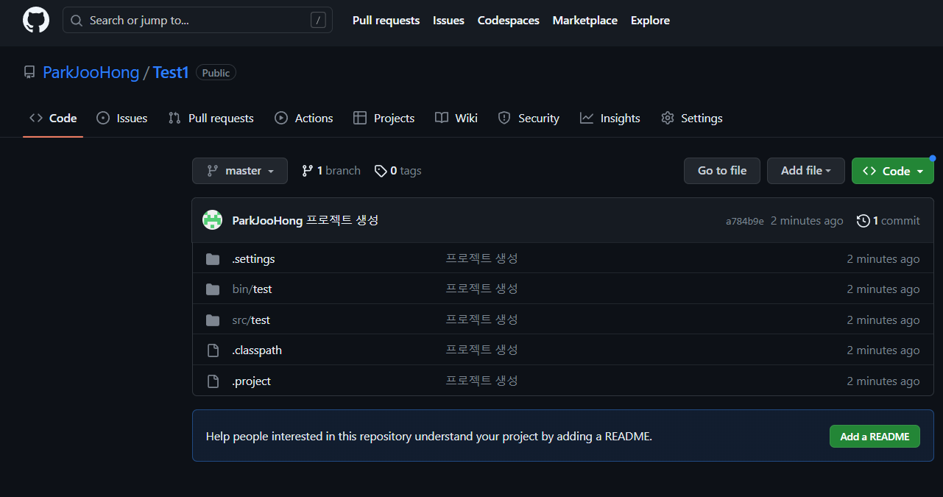The image size is (943, 497).
Task: Open the Code tab
Action: click(53, 118)
